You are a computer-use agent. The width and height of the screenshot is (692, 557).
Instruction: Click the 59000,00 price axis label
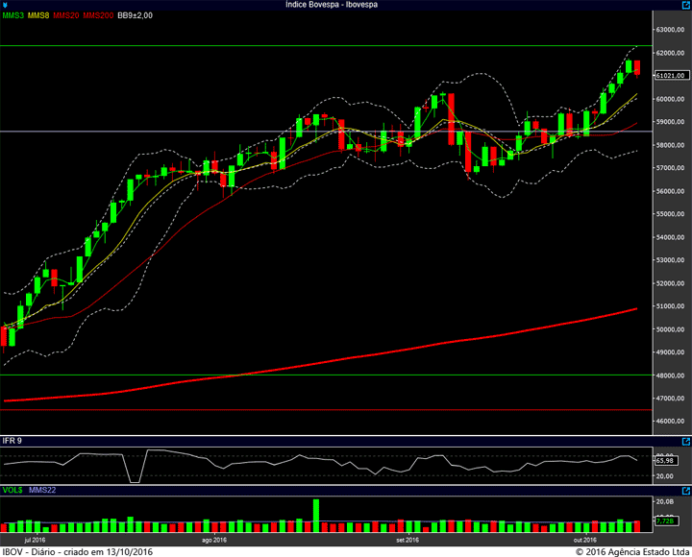[671, 122]
